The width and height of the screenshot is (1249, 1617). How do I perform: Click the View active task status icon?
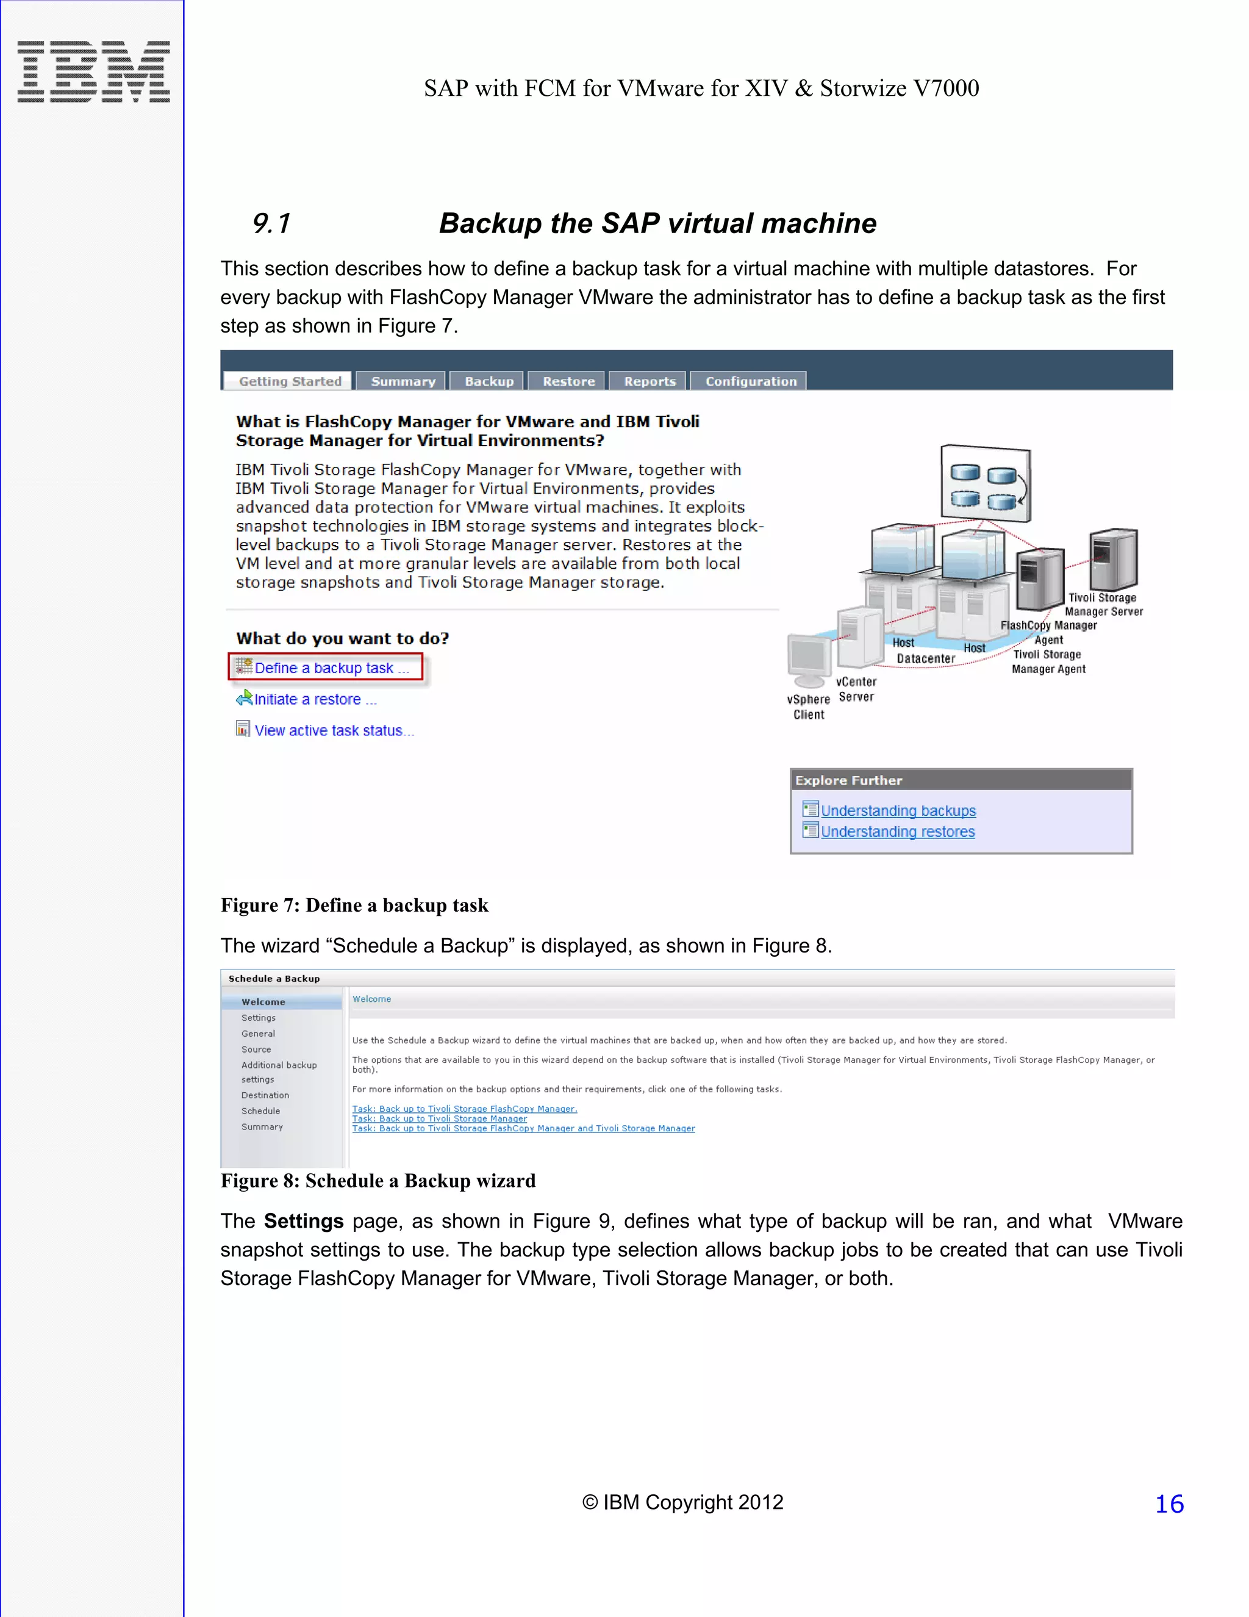243,729
